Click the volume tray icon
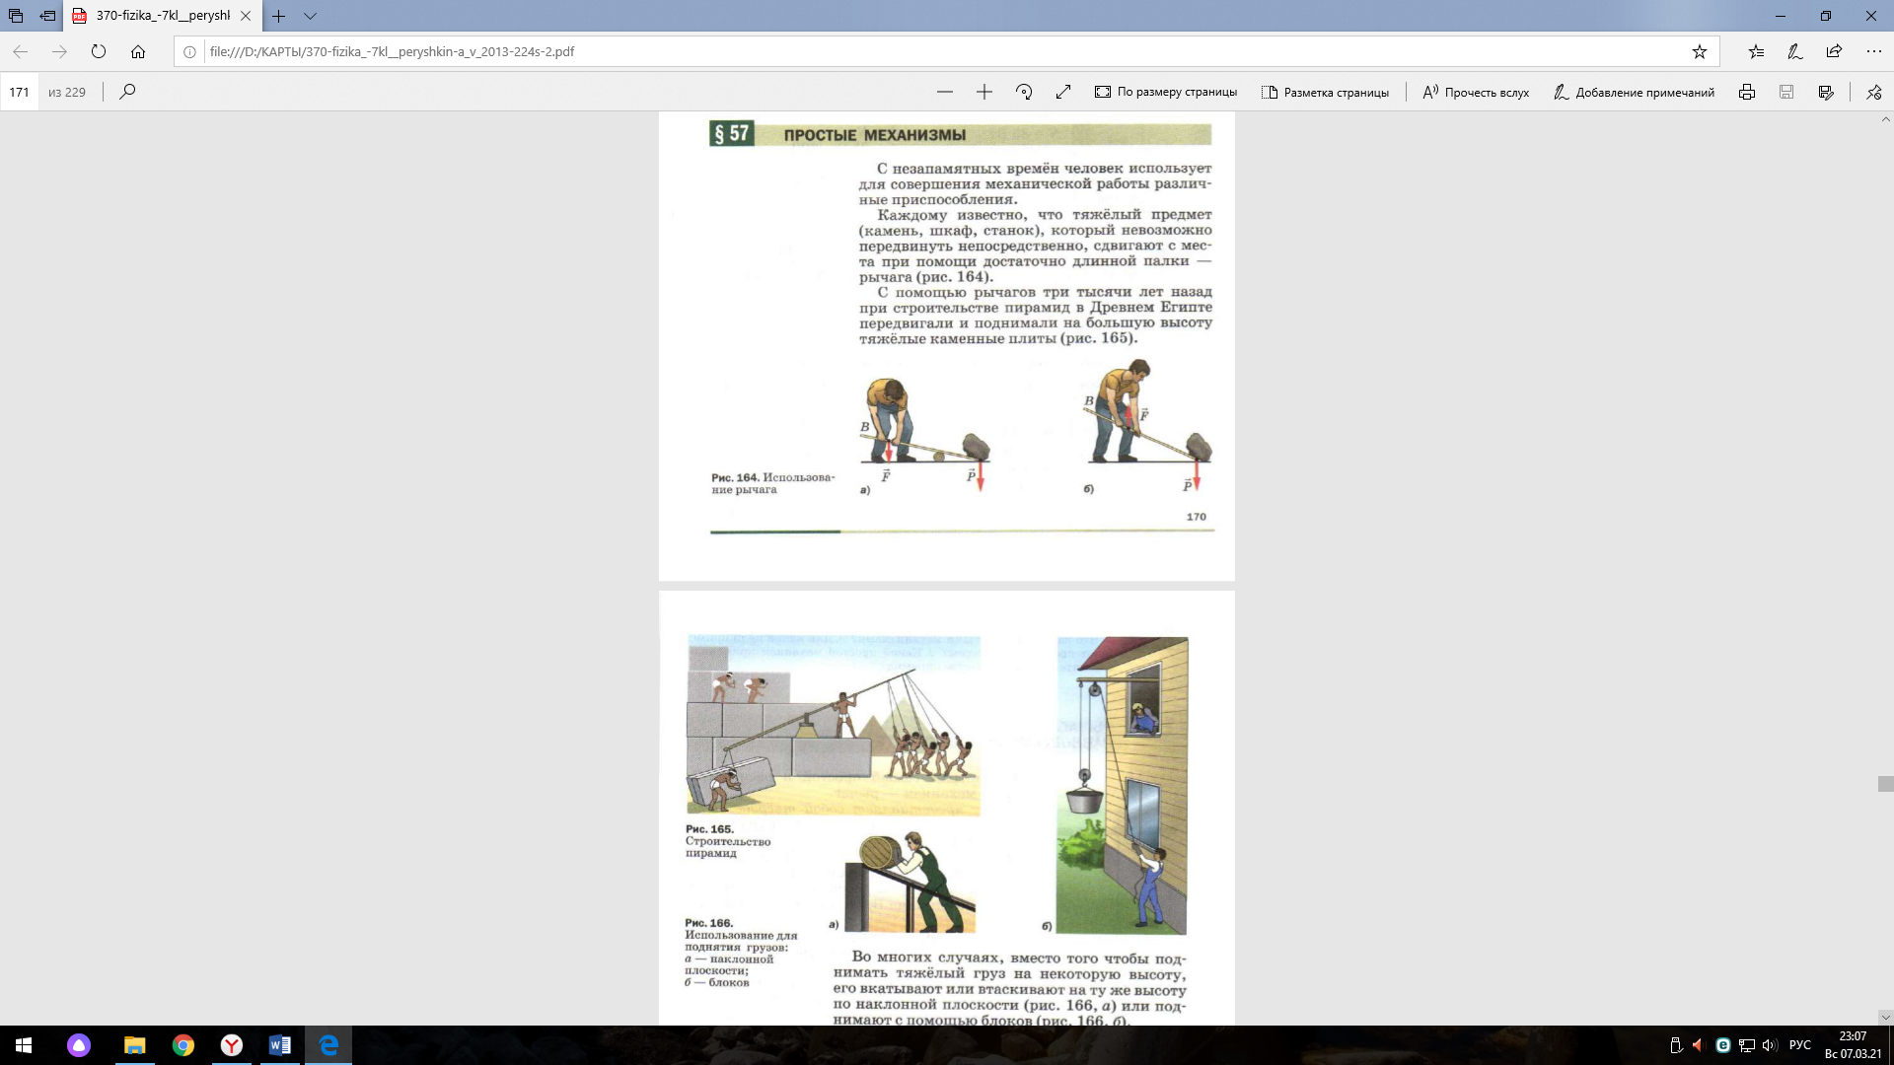Image resolution: width=1894 pixels, height=1065 pixels. coord(1769,1045)
